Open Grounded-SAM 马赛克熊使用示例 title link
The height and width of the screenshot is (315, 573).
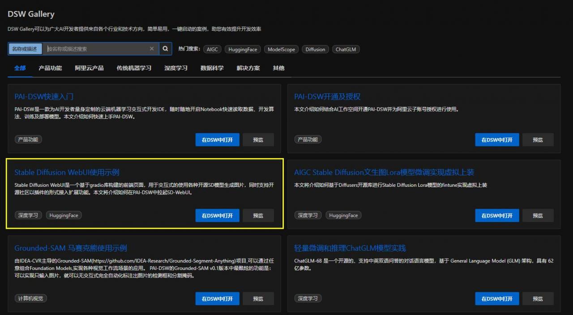coord(71,248)
